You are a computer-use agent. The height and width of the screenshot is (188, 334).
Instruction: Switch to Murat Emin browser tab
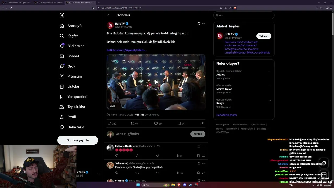[49, 3]
